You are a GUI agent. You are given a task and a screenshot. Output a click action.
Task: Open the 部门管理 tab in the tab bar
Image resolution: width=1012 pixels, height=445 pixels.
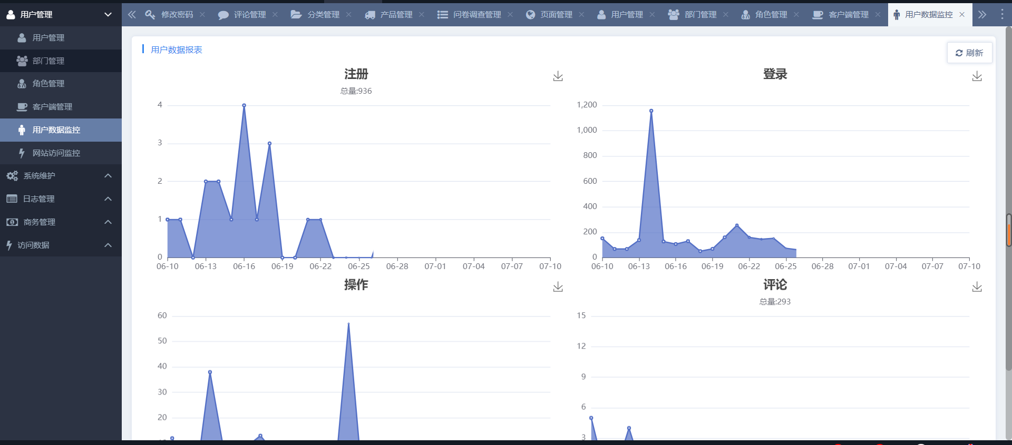tap(692, 15)
